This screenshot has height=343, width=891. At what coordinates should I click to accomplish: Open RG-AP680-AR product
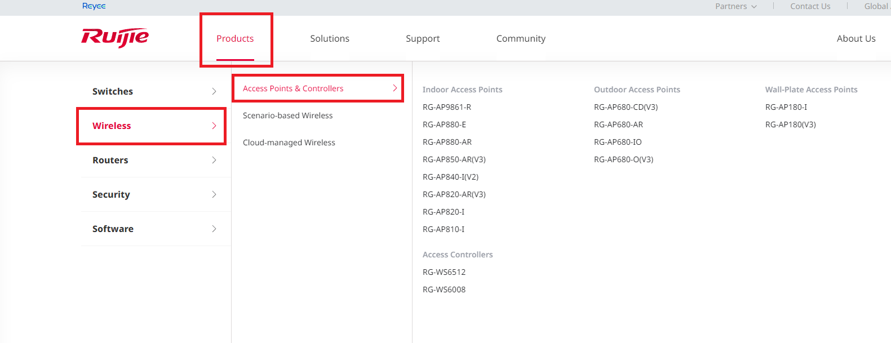tap(618, 124)
